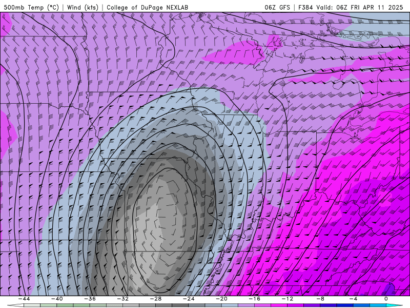The image size is (410, 308).
Task: Click the "College of DuPage NEXLAB" label
Action: click(x=147, y=7)
